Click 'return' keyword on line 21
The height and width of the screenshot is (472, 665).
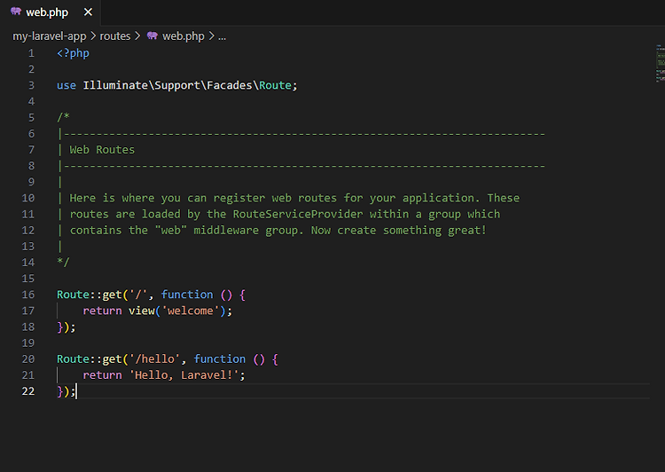102,375
